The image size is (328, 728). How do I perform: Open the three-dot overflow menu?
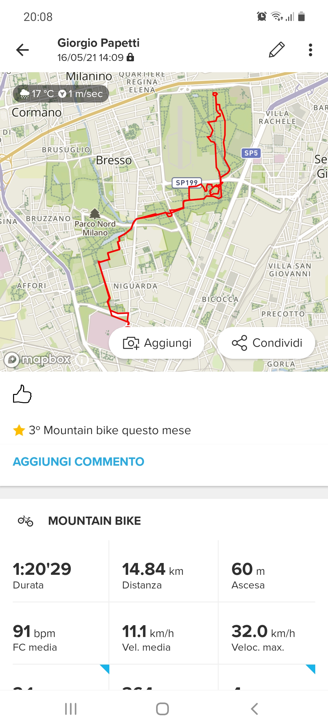pos(310,50)
